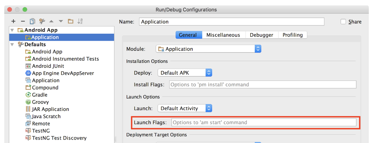Open defaults editing via wrench icon
Screen dimensions: 372x143
coord(42,21)
